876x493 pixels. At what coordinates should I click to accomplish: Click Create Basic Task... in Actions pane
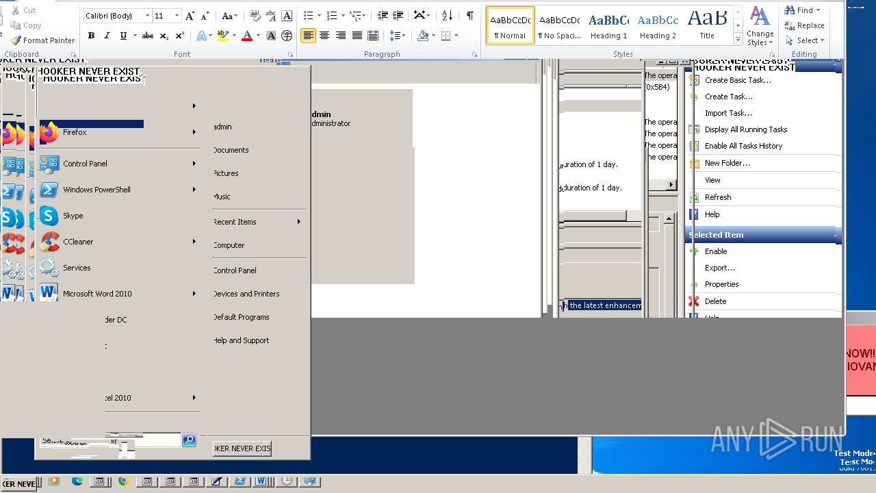pos(738,80)
